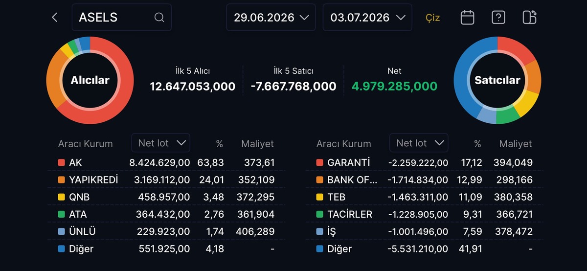
Task: Click the Çiz button
Action: pos(432,18)
